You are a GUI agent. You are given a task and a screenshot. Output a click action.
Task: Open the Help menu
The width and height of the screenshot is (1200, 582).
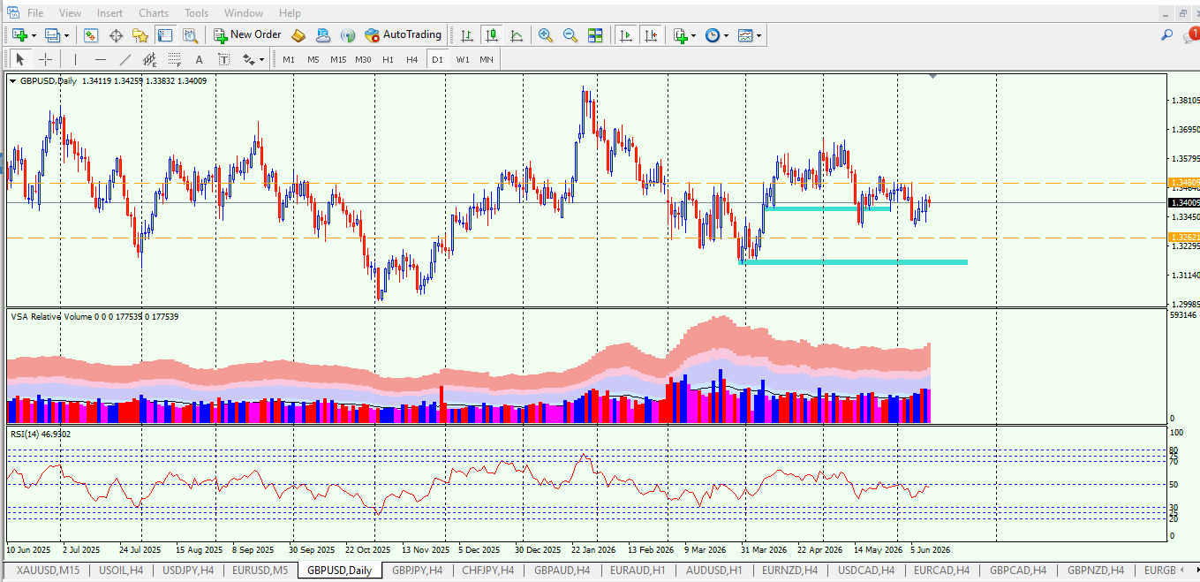[x=290, y=13]
